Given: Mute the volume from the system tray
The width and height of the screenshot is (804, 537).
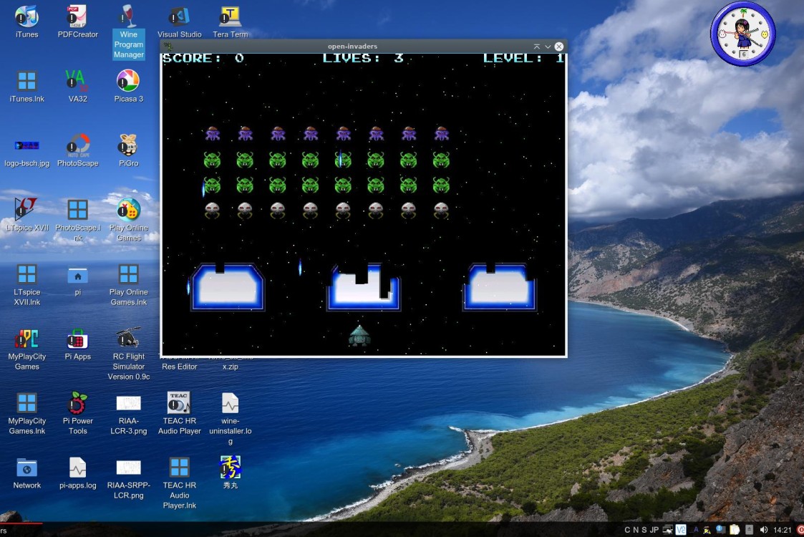Looking at the screenshot, I should point(765,529).
